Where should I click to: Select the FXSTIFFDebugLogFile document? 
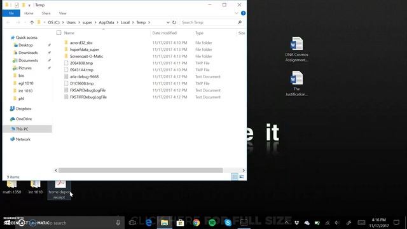[x=88, y=97]
